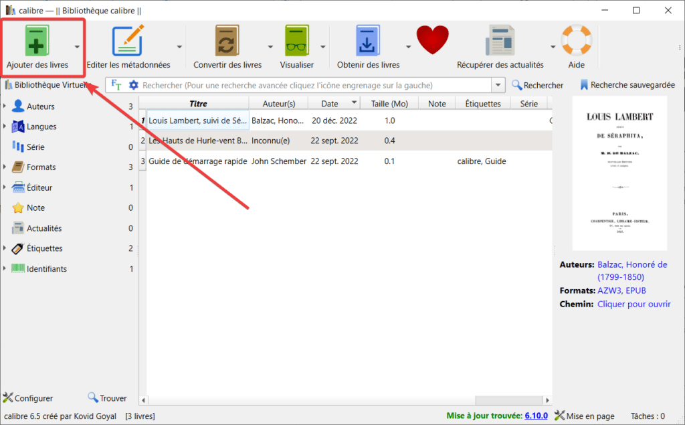The width and height of the screenshot is (685, 425).
Task: Select the Louis Lambert book row
Action: click(346, 120)
